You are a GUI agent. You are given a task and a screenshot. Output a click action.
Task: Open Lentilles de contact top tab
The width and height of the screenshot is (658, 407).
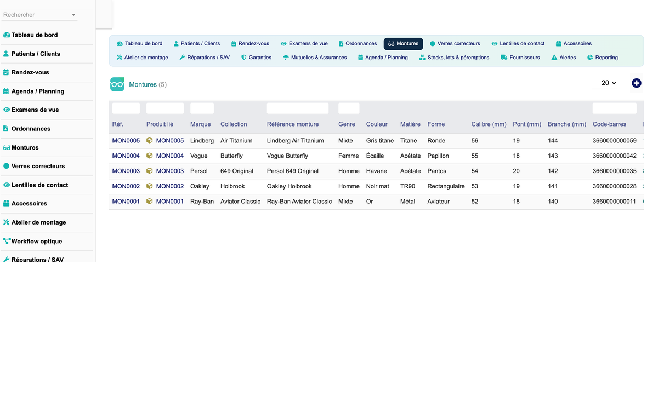[518, 44]
